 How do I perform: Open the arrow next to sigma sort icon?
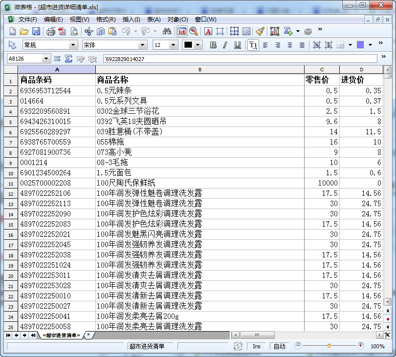click(x=298, y=32)
